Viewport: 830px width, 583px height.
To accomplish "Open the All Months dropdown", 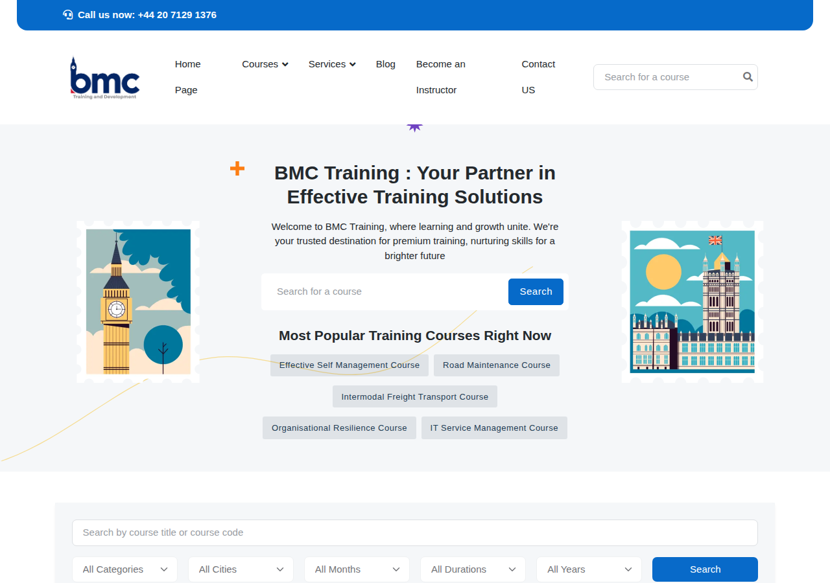I will click(x=357, y=569).
